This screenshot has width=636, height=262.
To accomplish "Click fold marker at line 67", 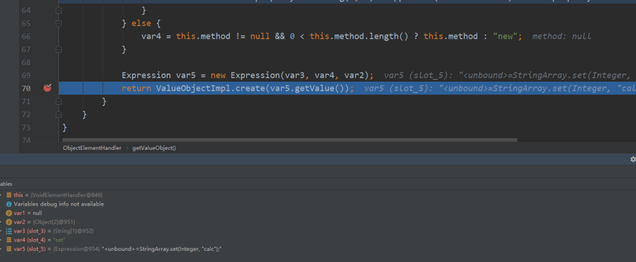I will tap(58, 49).
